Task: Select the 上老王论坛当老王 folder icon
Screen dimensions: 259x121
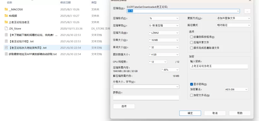Action: point(6,22)
